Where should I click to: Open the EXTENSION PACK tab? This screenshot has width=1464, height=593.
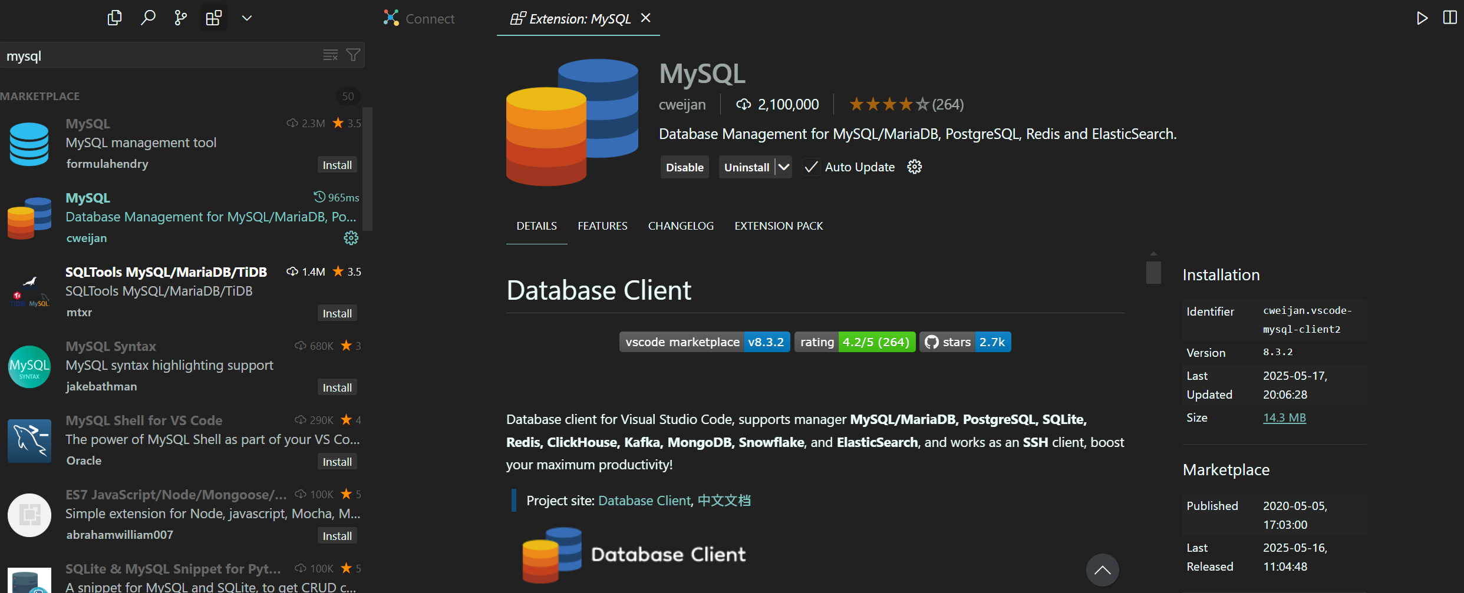[x=779, y=226]
